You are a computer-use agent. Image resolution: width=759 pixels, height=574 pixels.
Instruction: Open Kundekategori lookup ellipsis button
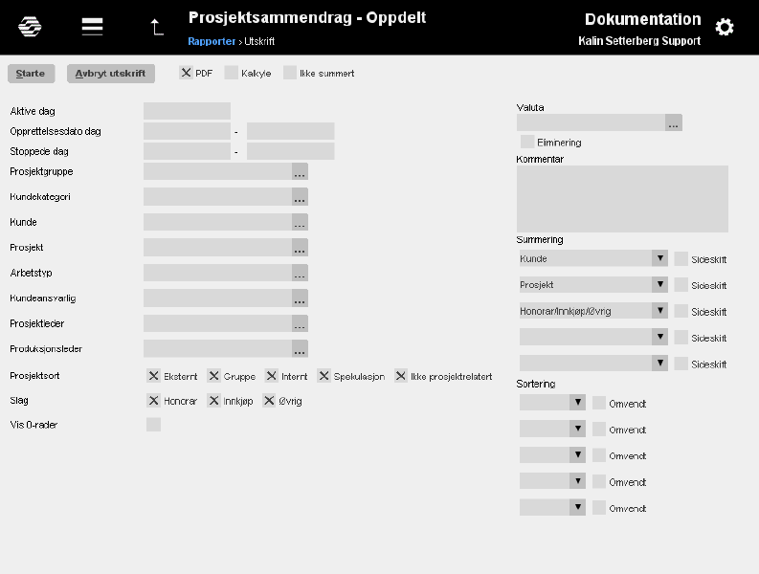[x=300, y=197]
